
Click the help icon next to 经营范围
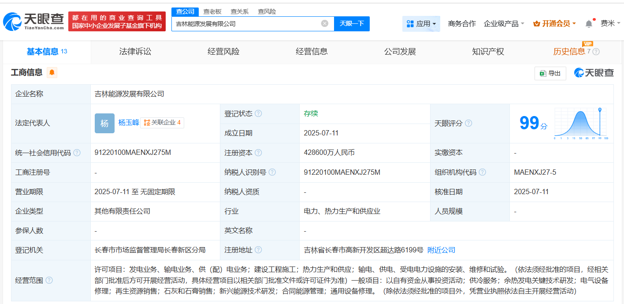point(49,280)
